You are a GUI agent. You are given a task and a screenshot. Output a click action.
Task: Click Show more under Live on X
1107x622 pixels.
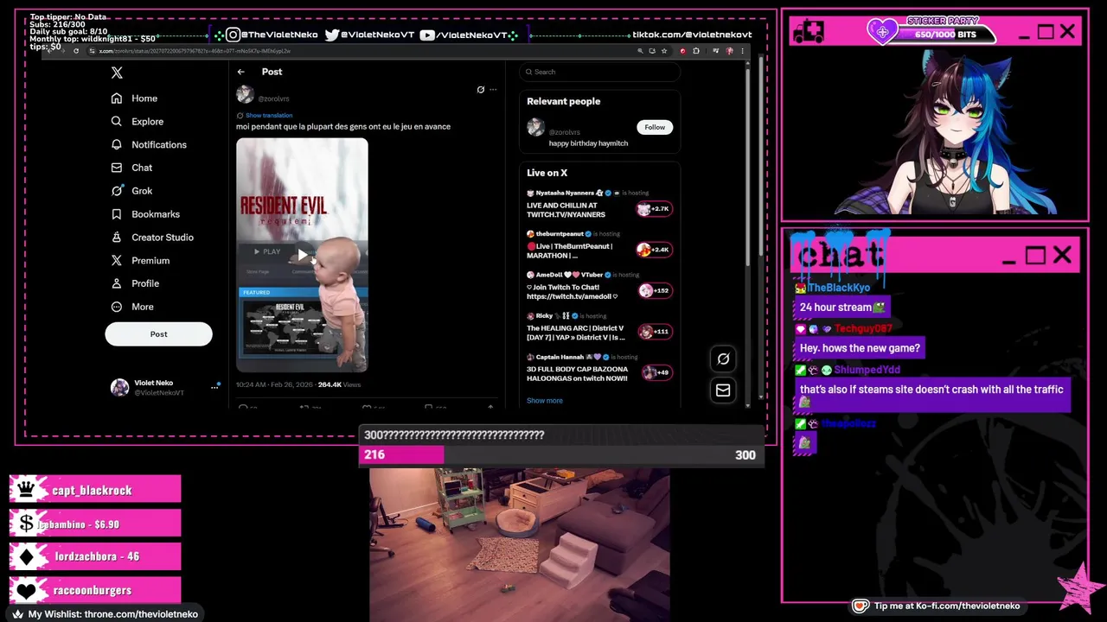tap(544, 401)
